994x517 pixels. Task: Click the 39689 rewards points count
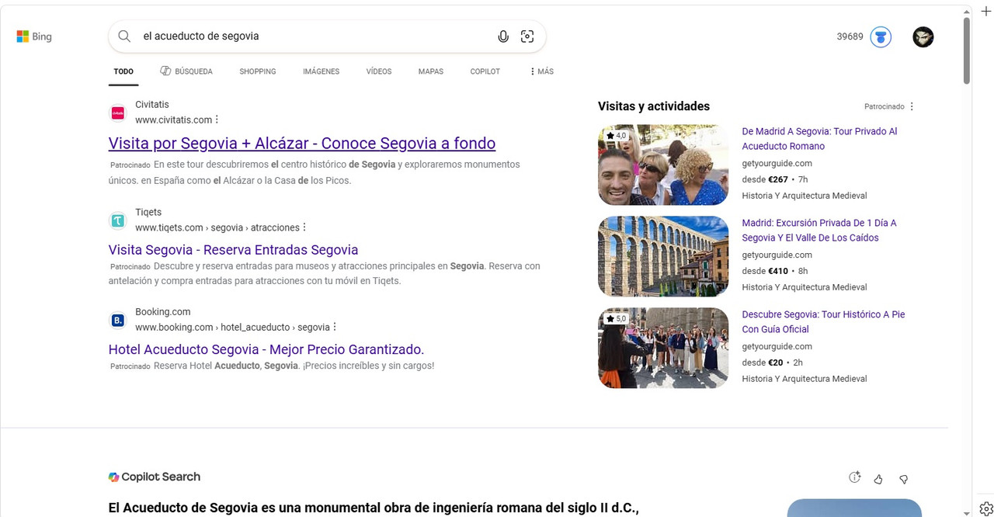[x=850, y=36]
